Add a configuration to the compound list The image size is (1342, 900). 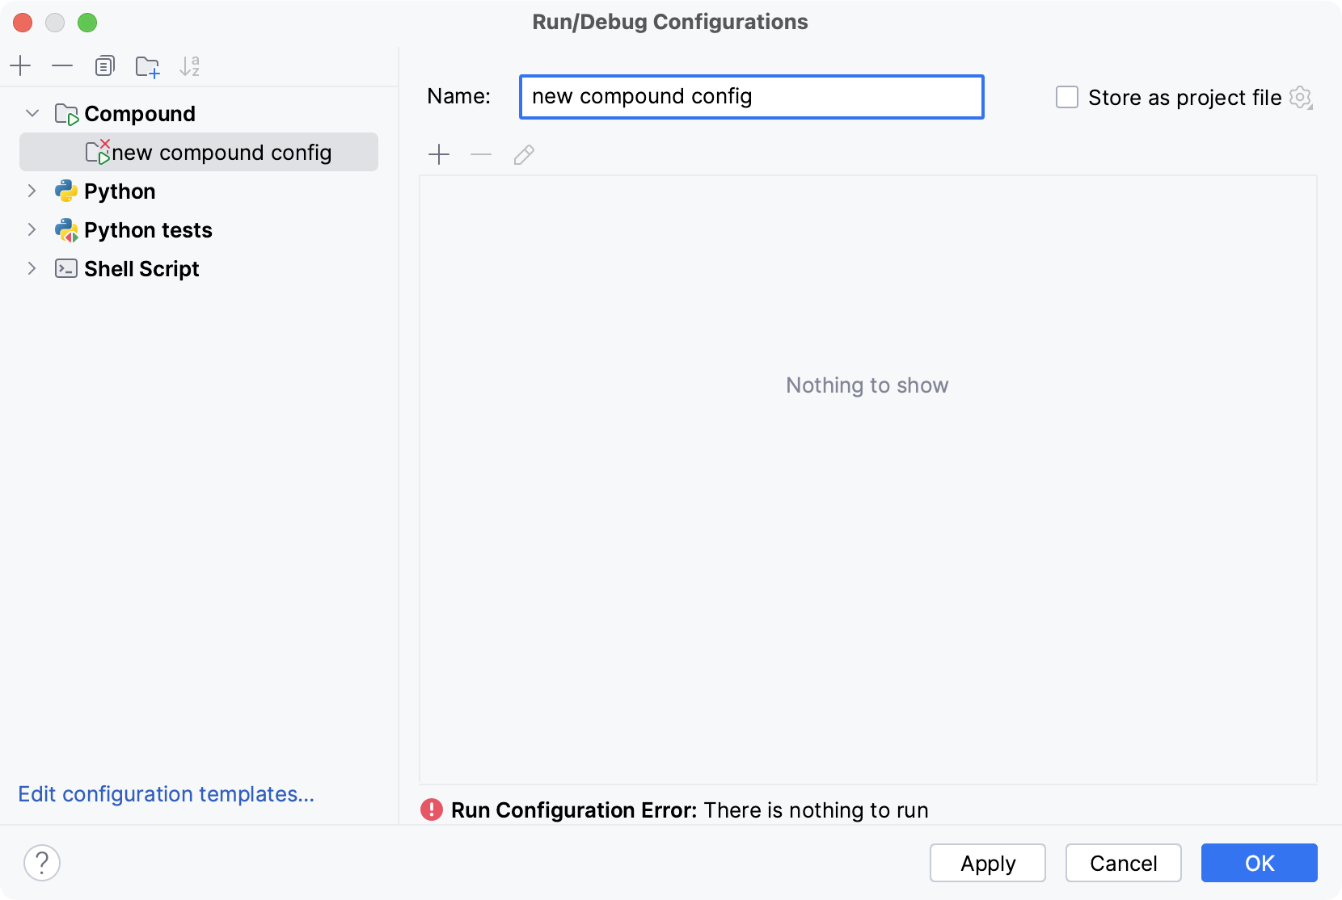point(439,154)
